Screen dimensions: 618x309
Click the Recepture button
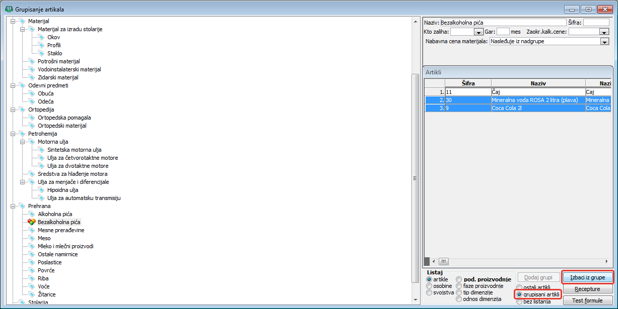[587, 289]
